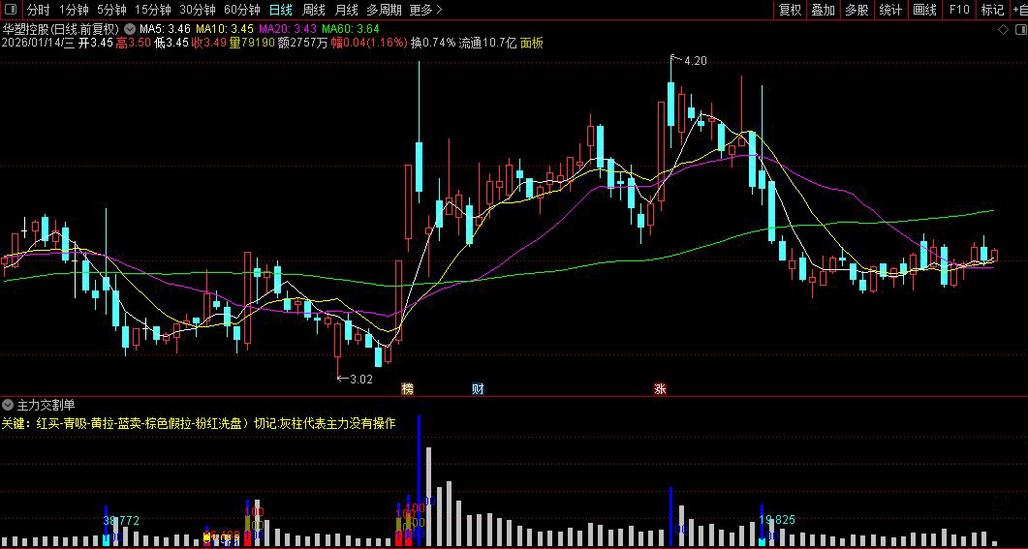Viewport: 1028px width, 549px height.
Task: Click the 3.02 low price marker
Action: click(x=361, y=379)
